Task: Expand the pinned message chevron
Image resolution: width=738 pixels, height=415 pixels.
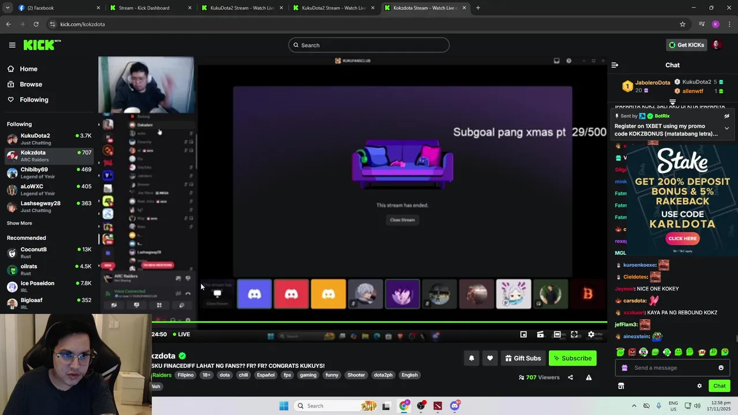Action: point(726,128)
